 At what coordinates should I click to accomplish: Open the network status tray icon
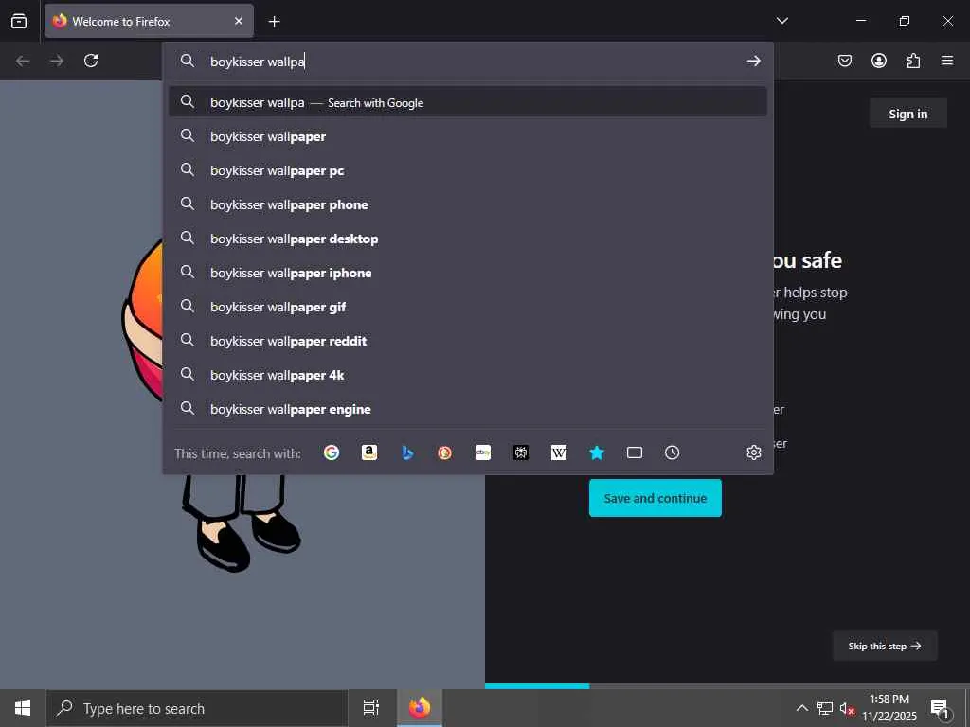tap(825, 708)
